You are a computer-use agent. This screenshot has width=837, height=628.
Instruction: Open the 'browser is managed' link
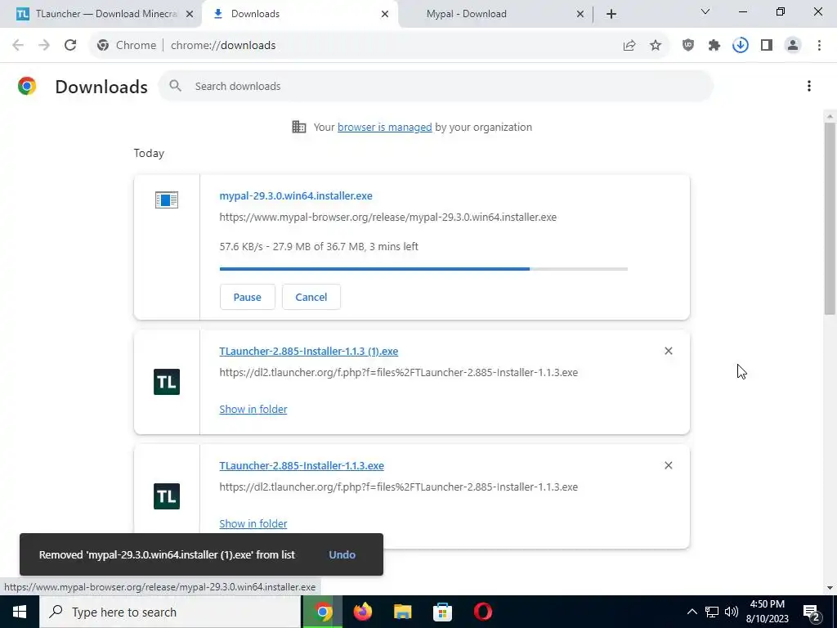pyautogui.click(x=384, y=127)
